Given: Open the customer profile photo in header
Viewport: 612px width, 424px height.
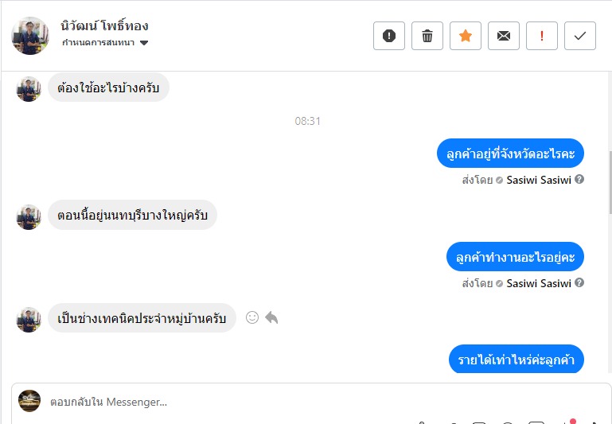Looking at the screenshot, I should tap(30, 36).
